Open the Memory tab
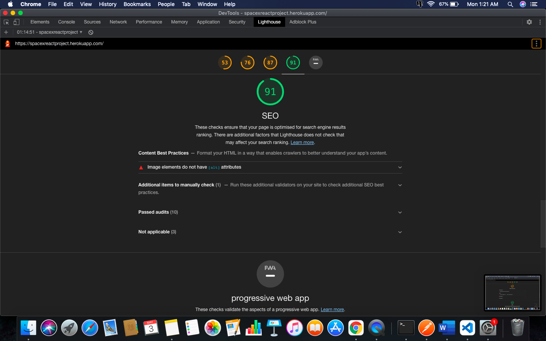Screen dimensions: 546x341 [179, 22]
